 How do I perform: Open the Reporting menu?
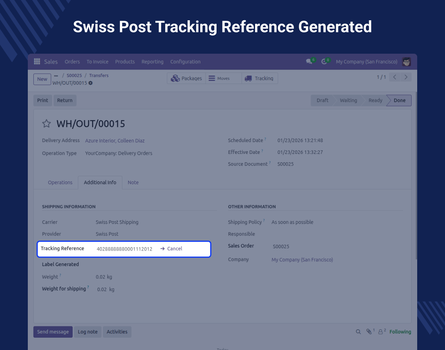click(152, 62)
